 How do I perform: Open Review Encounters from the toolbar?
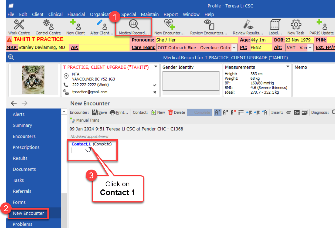(209, 27)
